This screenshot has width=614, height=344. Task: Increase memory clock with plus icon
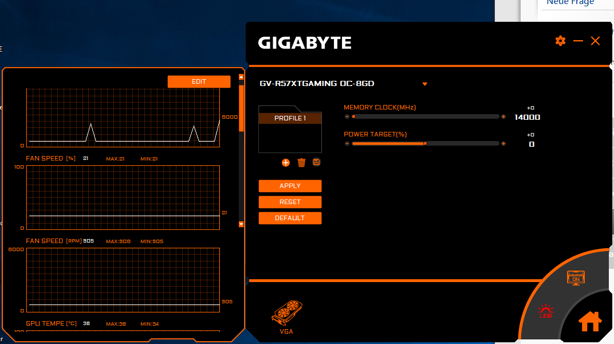click(503, 117)
